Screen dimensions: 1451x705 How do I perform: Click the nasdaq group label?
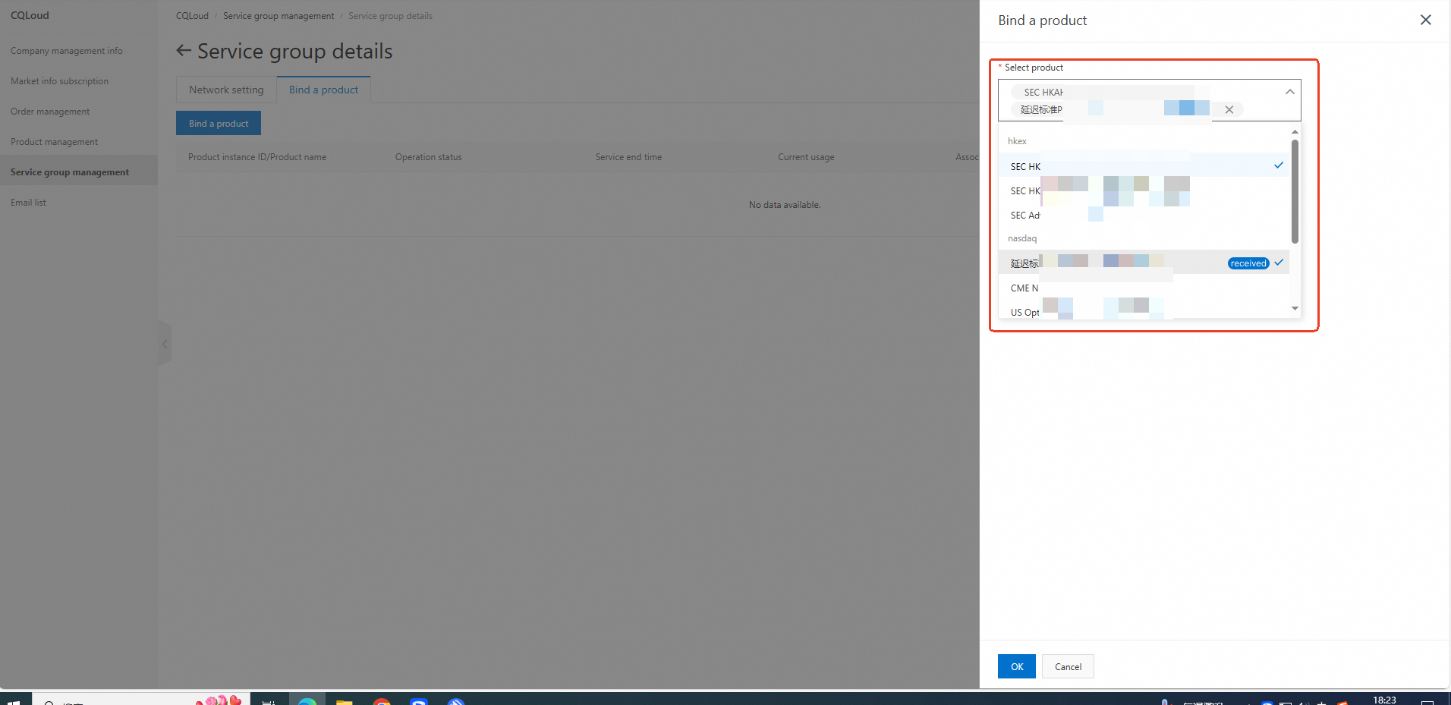click(1022, 238)
